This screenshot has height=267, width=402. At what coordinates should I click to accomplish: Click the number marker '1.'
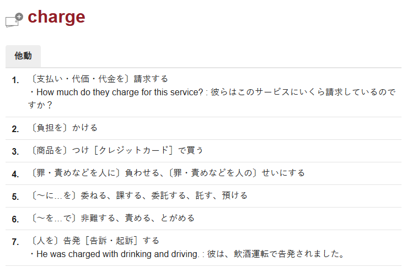click(x=15, y=80)
